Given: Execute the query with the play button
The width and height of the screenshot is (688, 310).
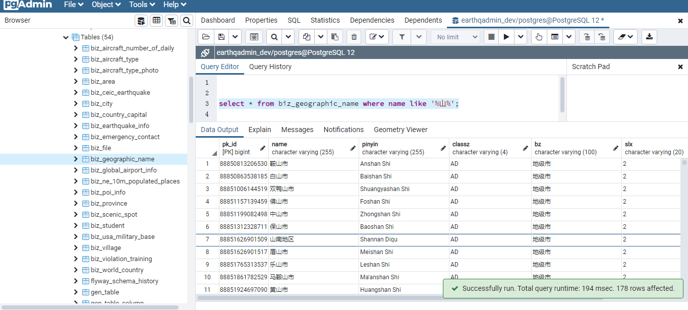Looking at the screenshot, I should tap(506, 37).
